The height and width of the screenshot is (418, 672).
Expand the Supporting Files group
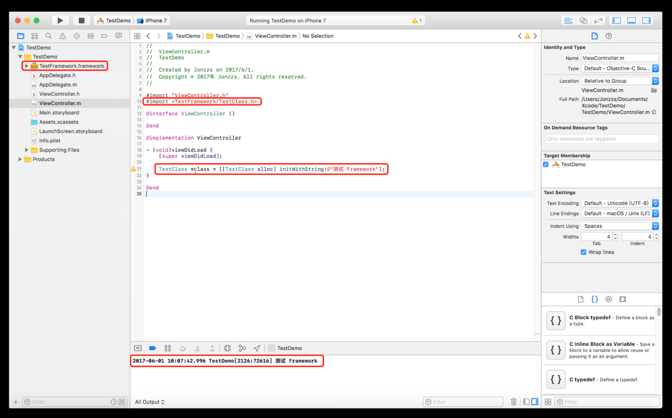27,150
